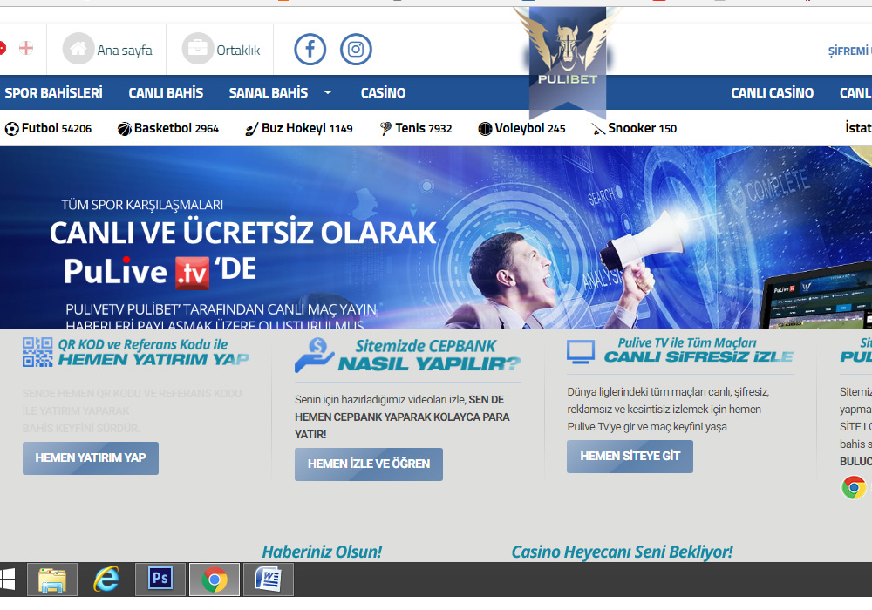Expand the Sanal Bahis dropdown arrow
Screen dimensions: 872x610
[328, 92]
